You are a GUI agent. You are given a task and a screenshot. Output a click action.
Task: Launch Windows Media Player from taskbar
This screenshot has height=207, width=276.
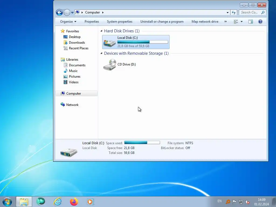click(x=91, y=202)
